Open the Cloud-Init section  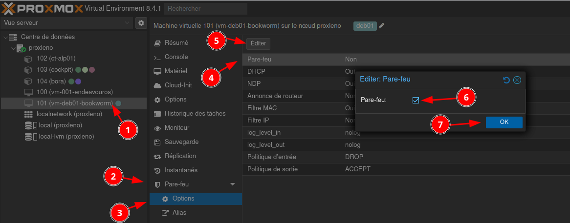pos(178,85)
